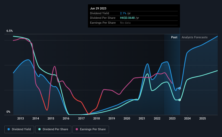Click the 2023 x-axis label
Viewport: 222px width, 137px height.
click(172, 118)
